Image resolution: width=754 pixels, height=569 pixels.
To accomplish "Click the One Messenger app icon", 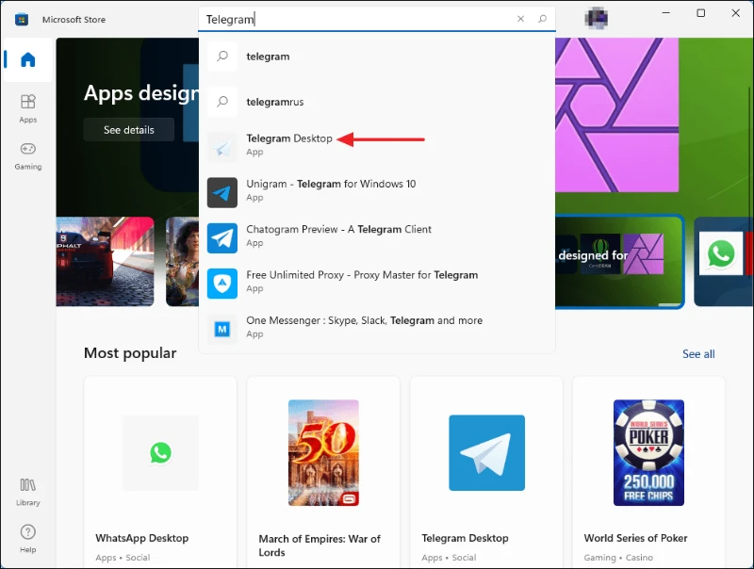I will (222, 329).
